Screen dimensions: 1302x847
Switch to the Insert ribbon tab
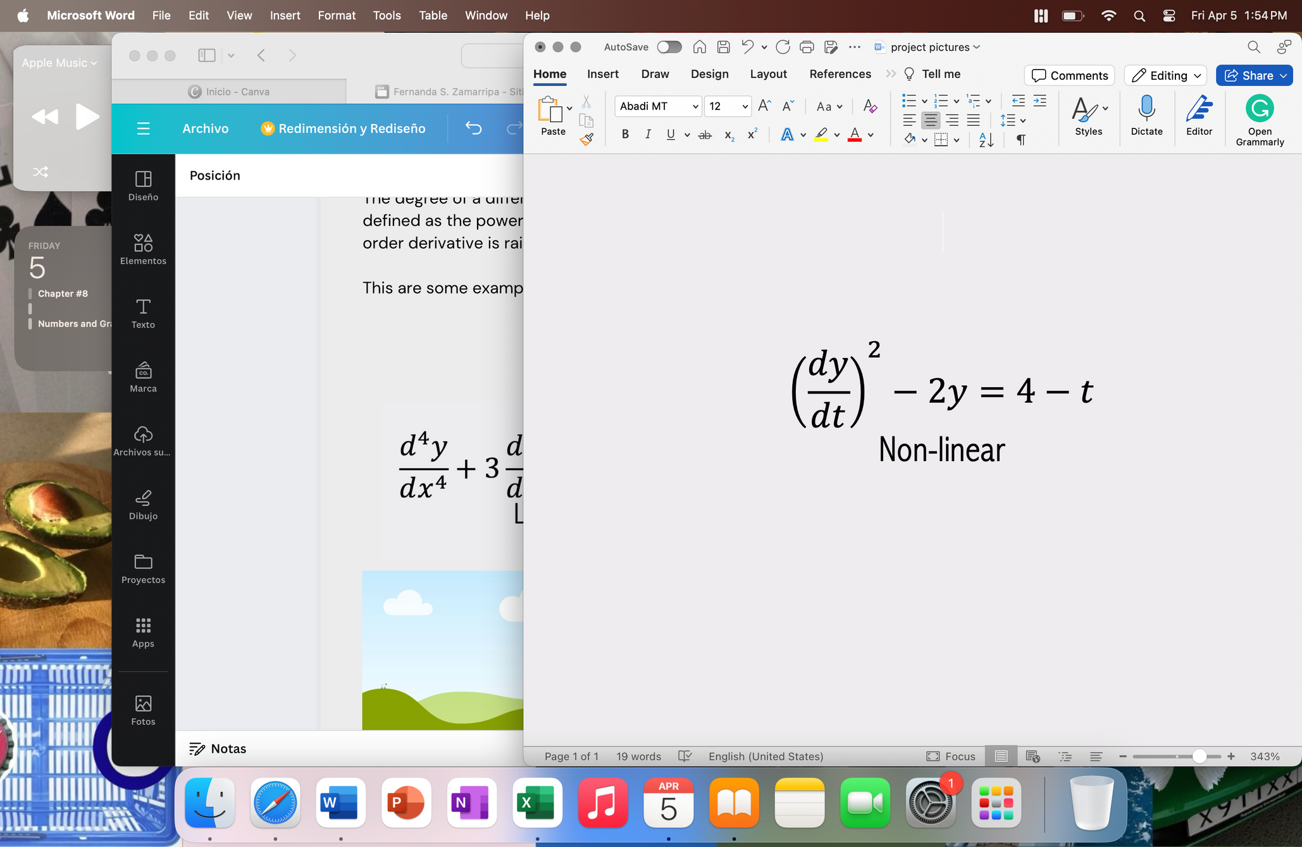pyautogui.click(x=602, y=74)
